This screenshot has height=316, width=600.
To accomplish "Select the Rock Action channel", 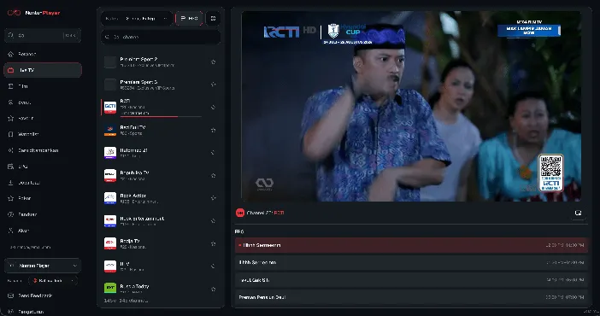I will click(x=161, y=198).
